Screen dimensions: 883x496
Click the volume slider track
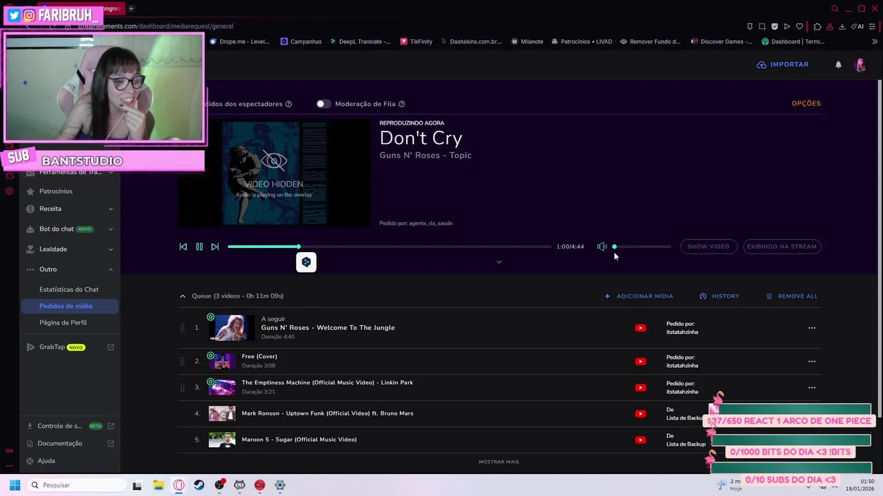coord(642,247)
